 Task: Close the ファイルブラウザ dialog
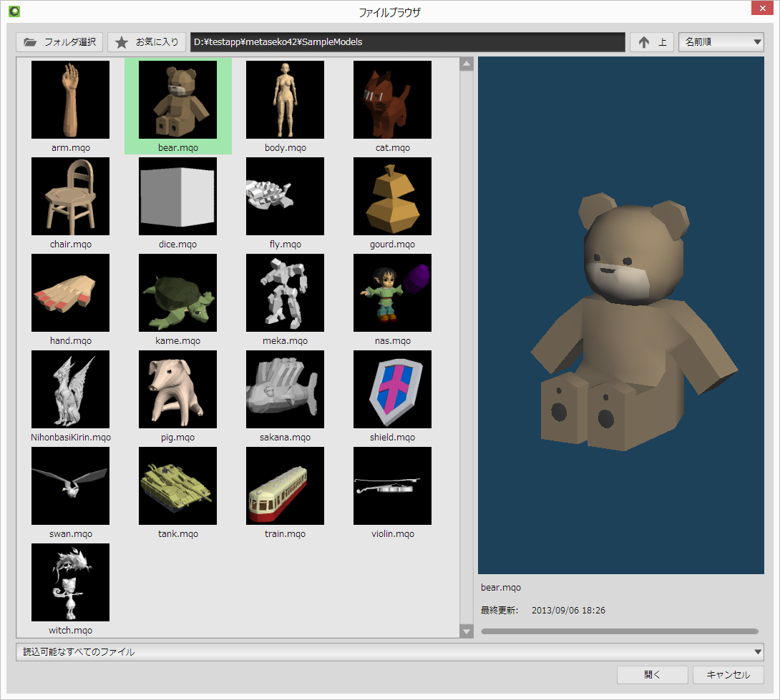(763, 9)
